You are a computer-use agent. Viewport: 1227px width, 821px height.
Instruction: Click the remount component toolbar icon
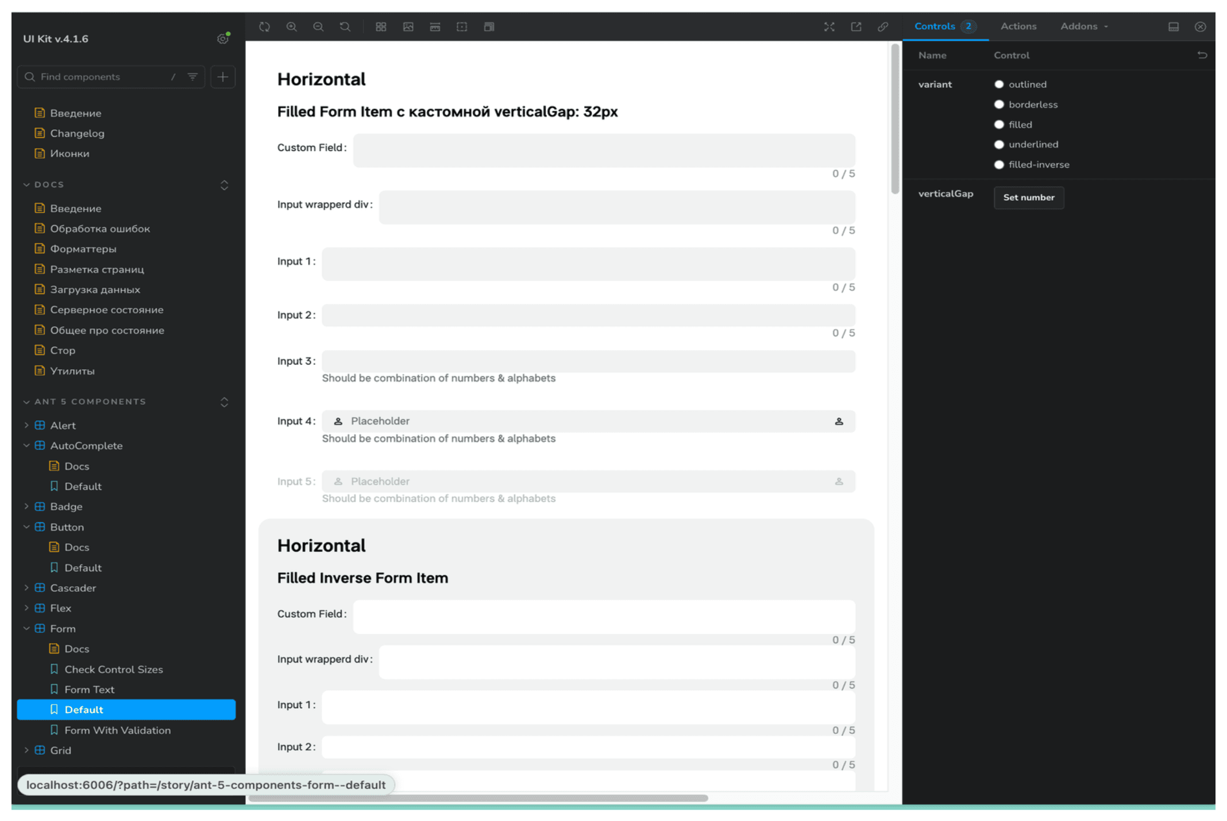(x=264, y=27)
